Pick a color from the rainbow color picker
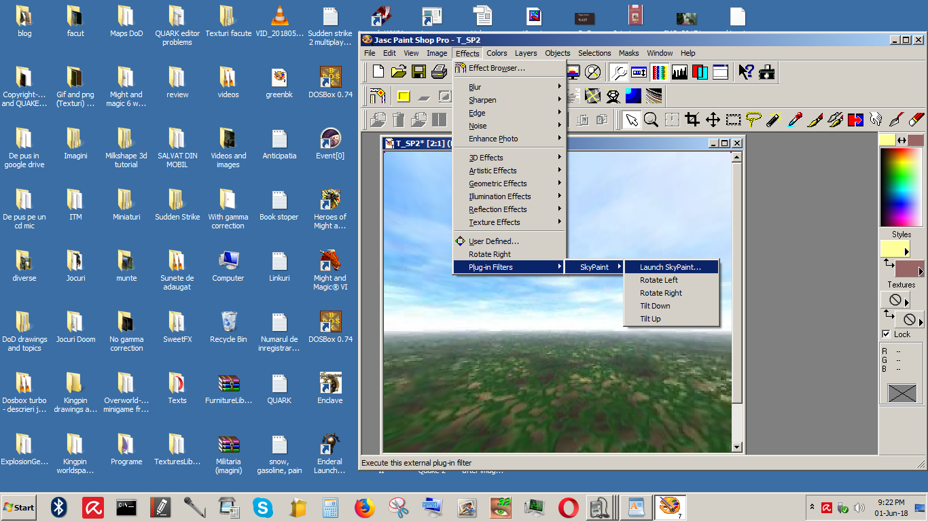Image resolution: width=928 pixels, height=522 pixels. pos(902,187)
